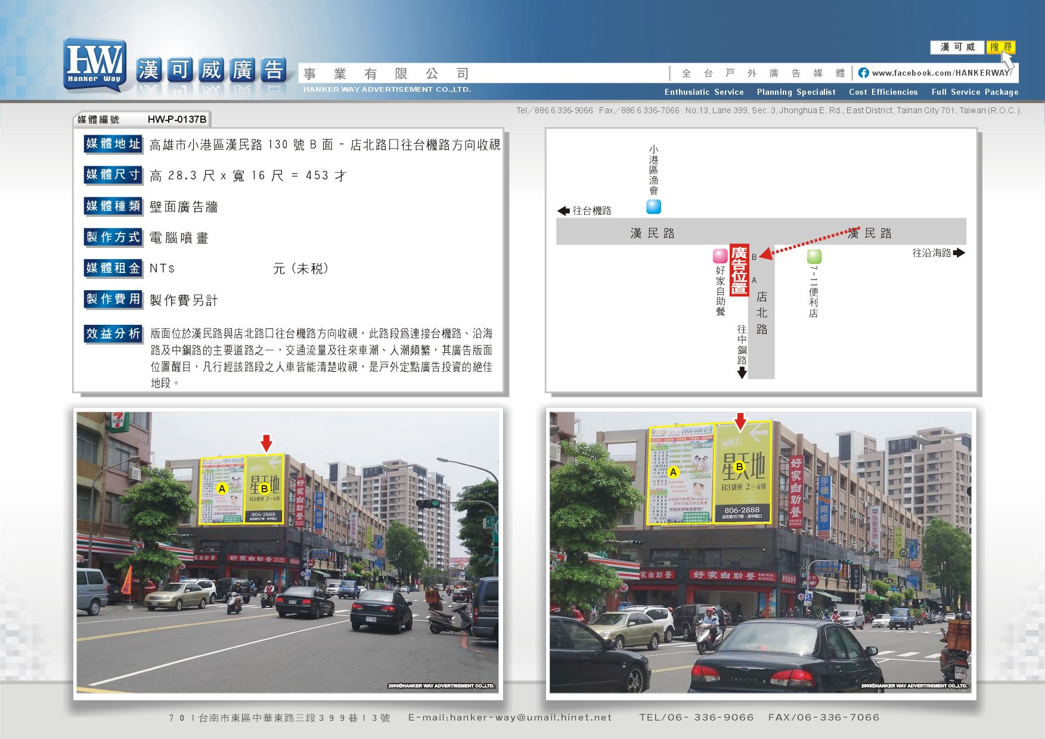Click the 媒體尺寸 label
The width and height of the screenshot is (1045, 739).
pos(113,175)
